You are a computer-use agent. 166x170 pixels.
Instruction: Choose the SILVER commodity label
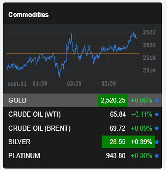pos(19,142)
